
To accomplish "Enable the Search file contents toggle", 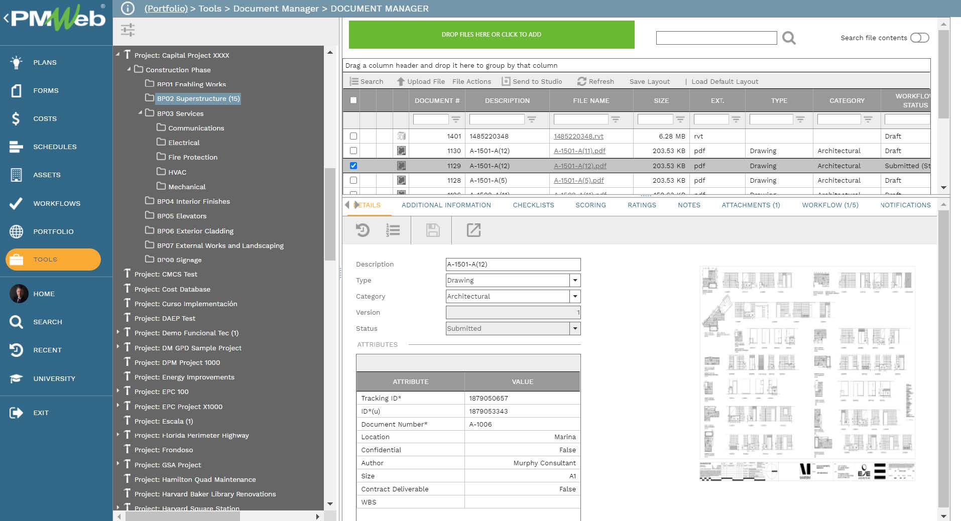I will [x=919, y=37].
